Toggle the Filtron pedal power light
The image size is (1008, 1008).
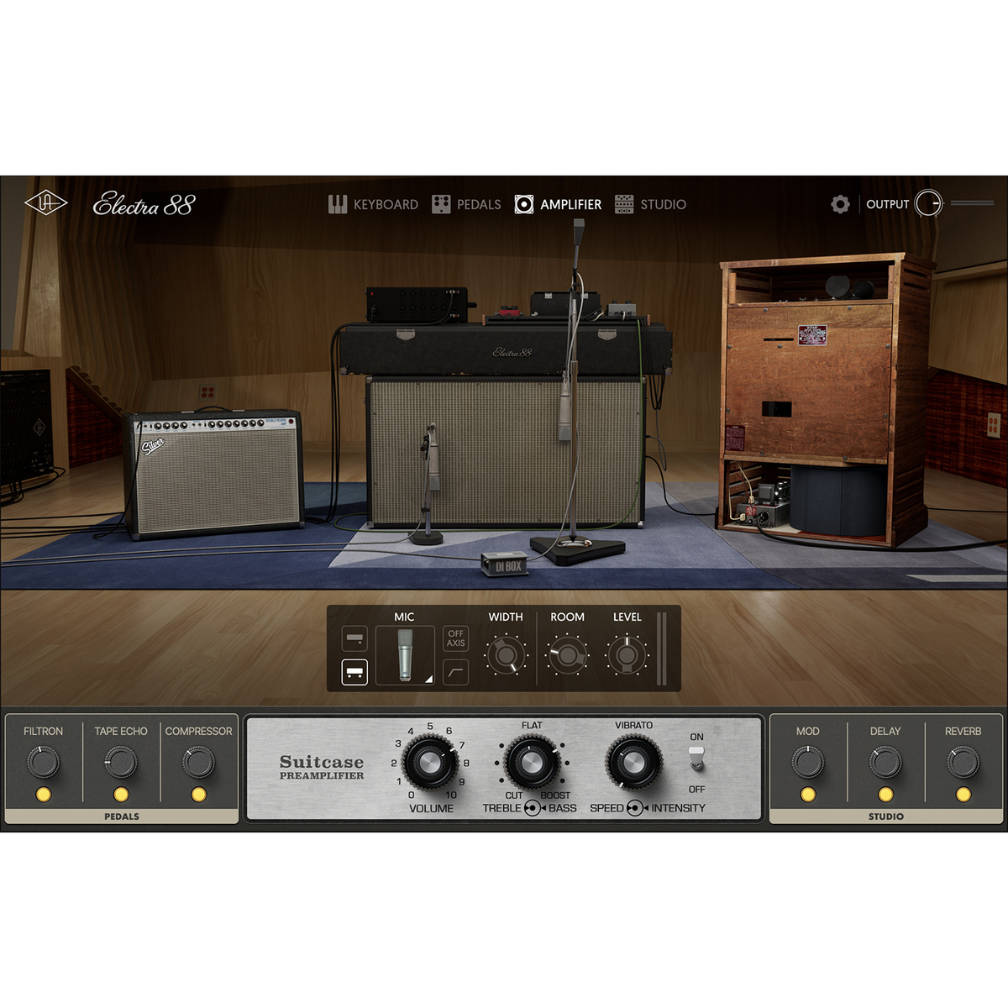pos(44,795)
